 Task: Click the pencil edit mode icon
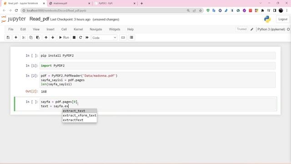pos(252,29)
